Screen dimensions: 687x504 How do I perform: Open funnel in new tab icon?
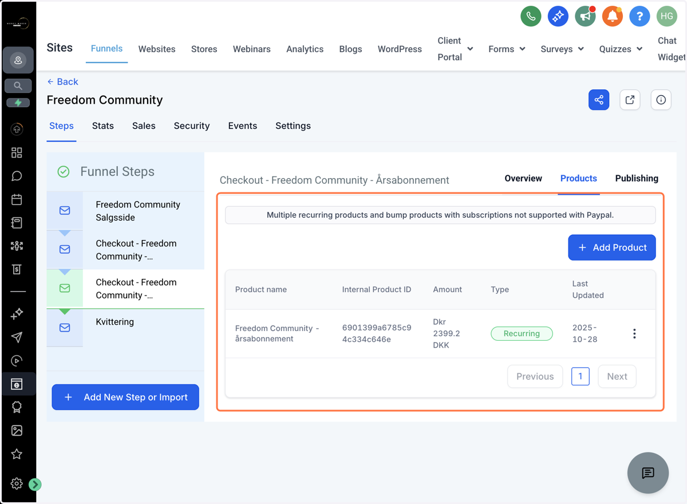tap(630, 100)
